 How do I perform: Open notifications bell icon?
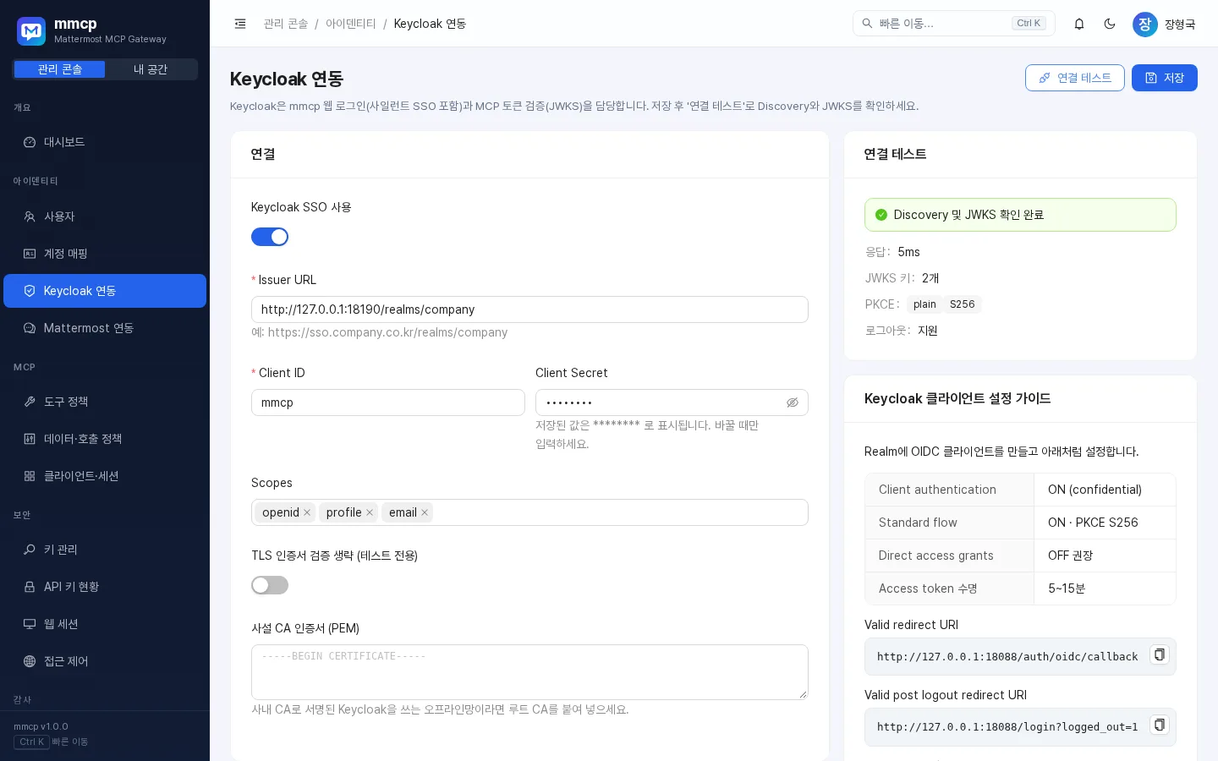[1079, 24]
